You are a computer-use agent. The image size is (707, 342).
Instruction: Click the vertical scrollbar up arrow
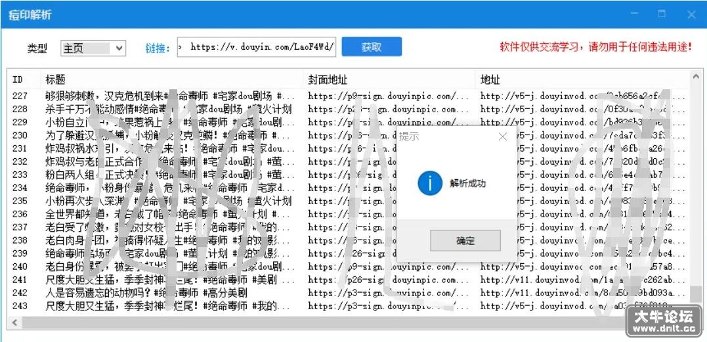coord(696,76)
